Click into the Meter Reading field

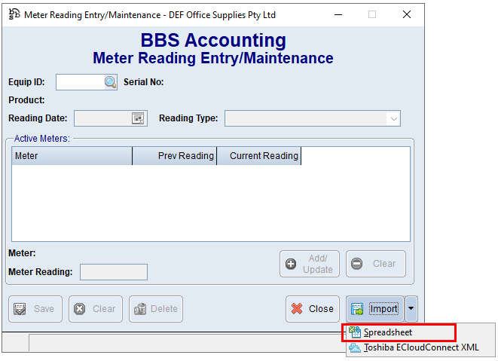pos(113,272)
